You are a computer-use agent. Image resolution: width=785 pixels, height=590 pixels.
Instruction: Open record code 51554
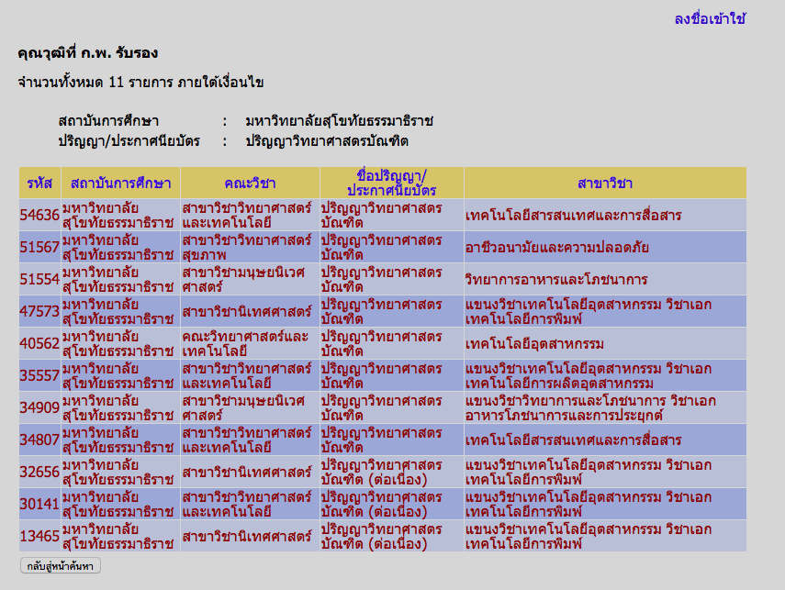tap(39, 279)
